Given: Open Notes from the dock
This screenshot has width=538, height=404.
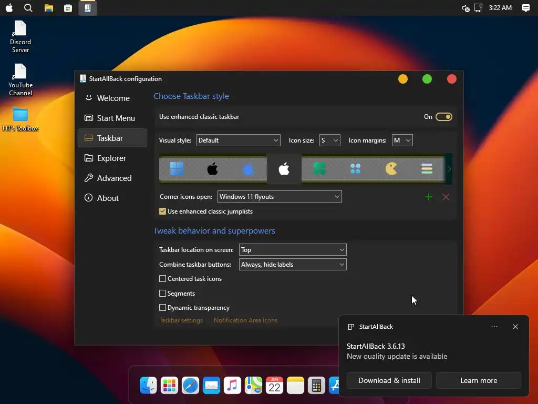Looking at the screenshot, I should pos(295,386).
